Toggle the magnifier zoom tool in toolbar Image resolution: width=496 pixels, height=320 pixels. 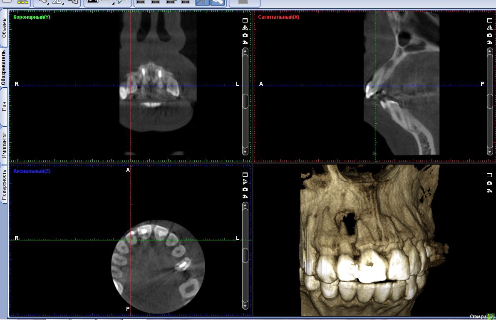tap(217, 2)
